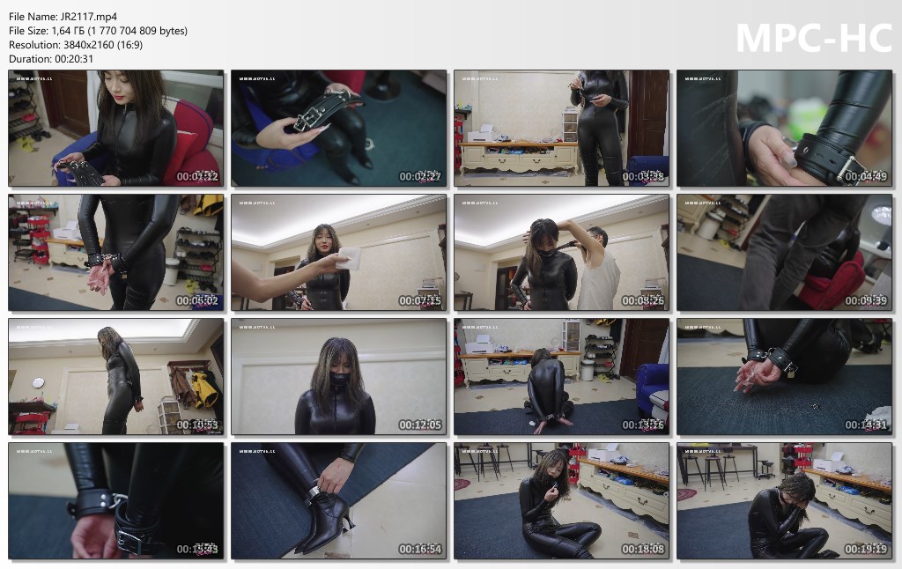The height and width of the screenshot is (569, 902).
Task: Click the Duration 00:20:31 text
Action: (51, 59)
